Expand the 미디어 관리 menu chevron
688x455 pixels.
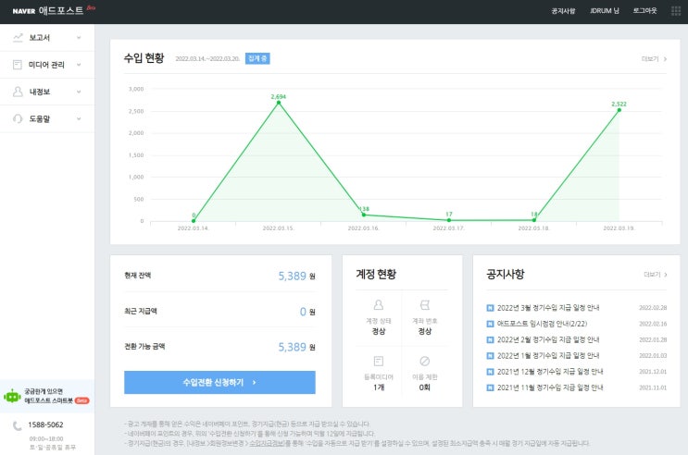79,65
